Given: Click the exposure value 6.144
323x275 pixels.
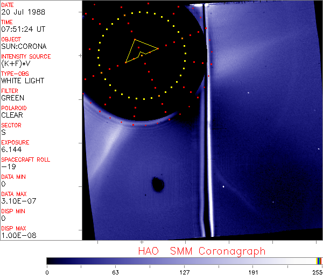Looking at the screenshot, I should tap(11, 149).
